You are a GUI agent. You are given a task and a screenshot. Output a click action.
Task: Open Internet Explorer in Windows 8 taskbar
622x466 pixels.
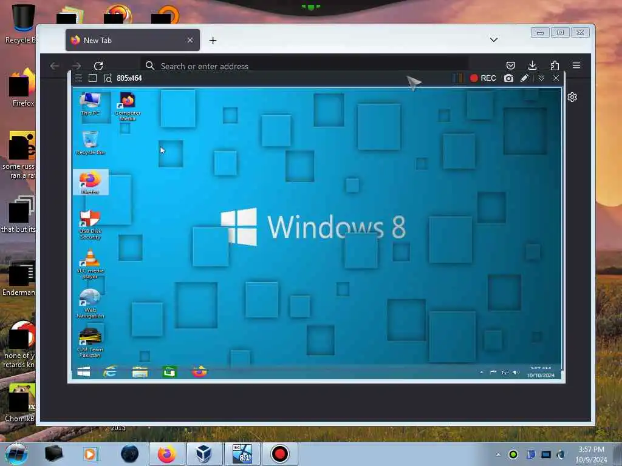110,372
